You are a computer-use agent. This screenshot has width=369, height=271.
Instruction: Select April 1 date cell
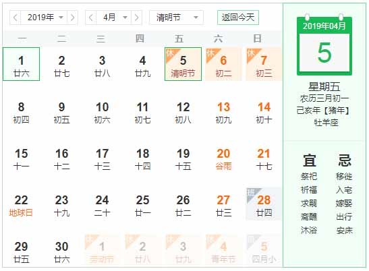coord(21,64)
